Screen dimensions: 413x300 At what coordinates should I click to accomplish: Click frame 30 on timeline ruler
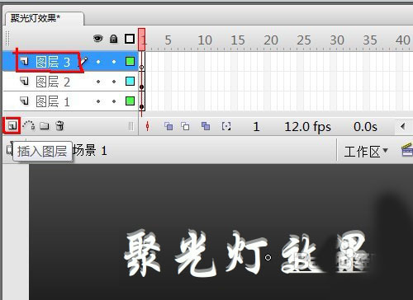[337, 40]
